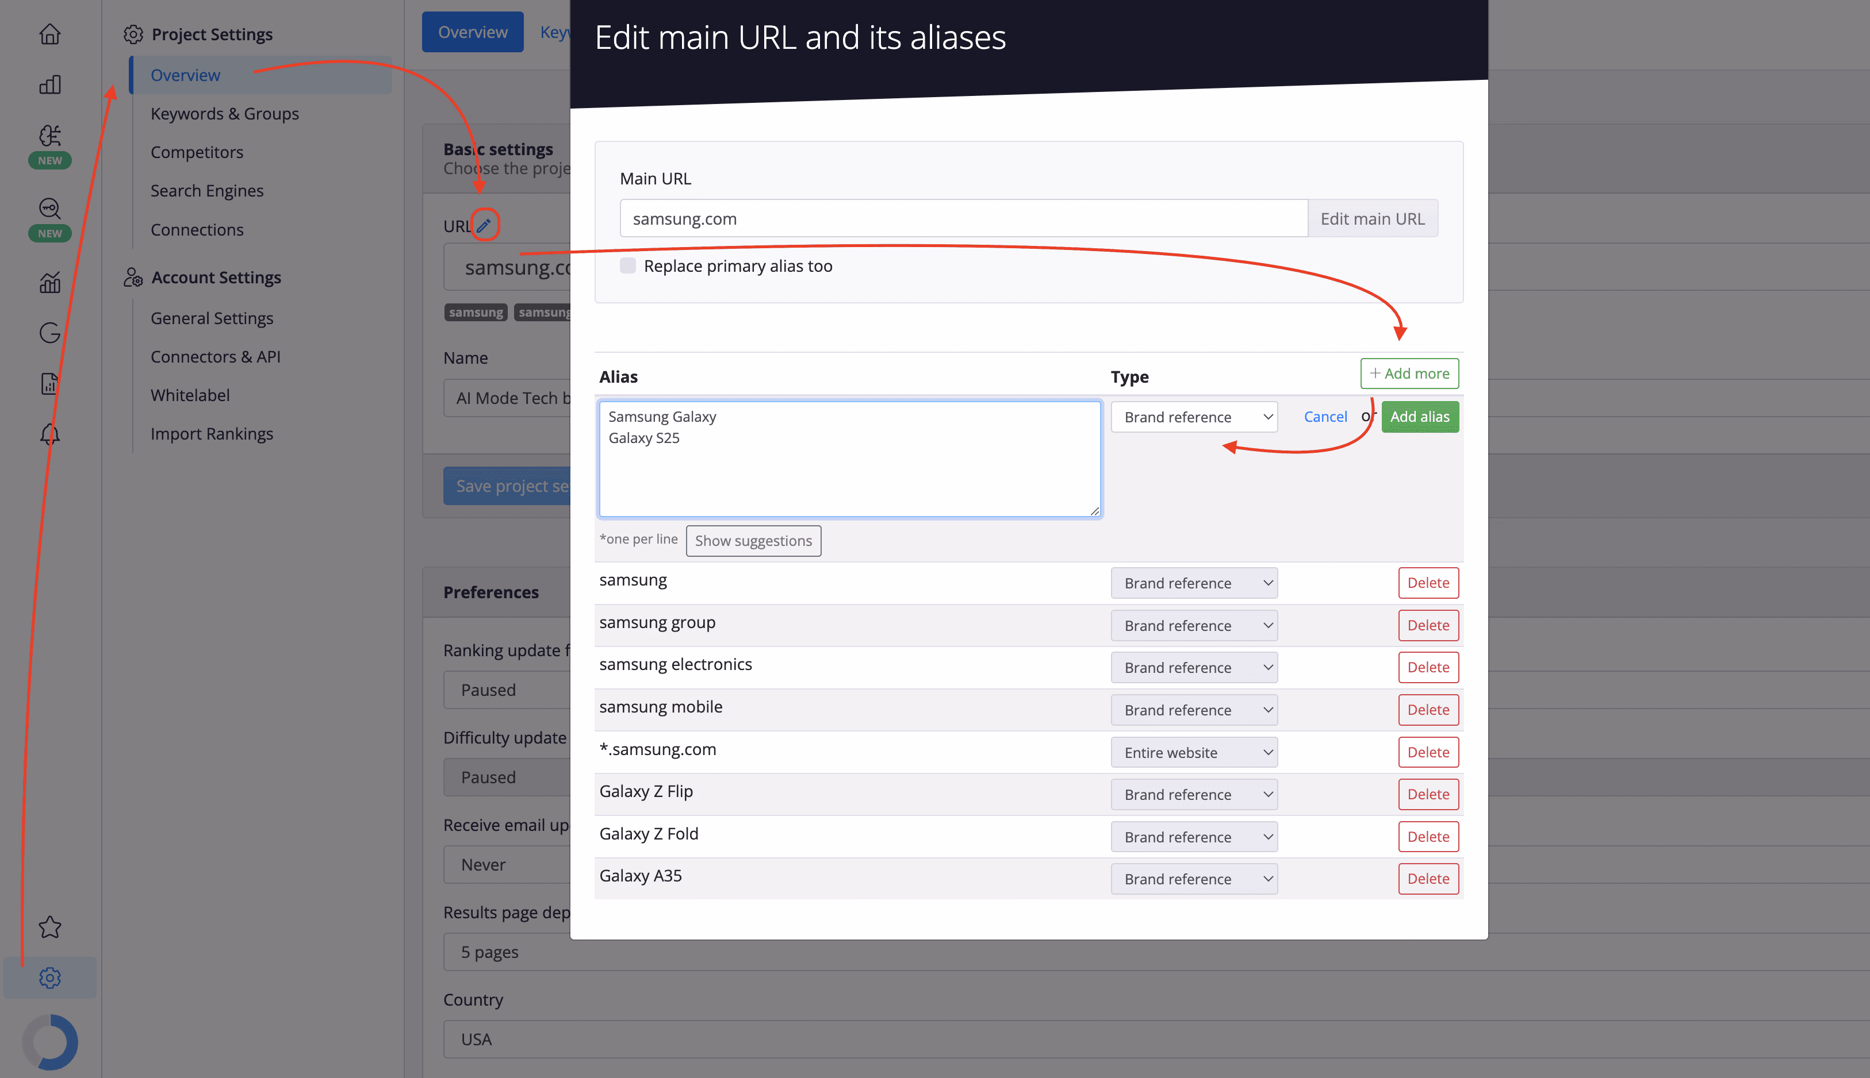This screenshot has height=1078, width=1870.
Task: Click the project Name field
Action: tap(508, 398)
